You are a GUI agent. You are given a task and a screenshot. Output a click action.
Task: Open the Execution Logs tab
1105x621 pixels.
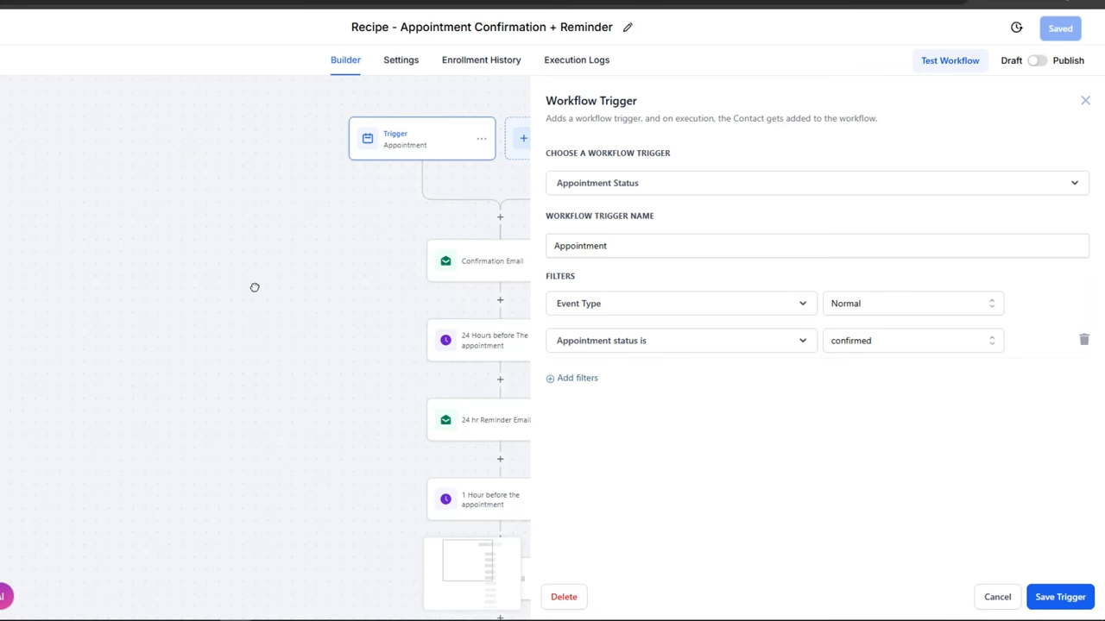[577, 60]
